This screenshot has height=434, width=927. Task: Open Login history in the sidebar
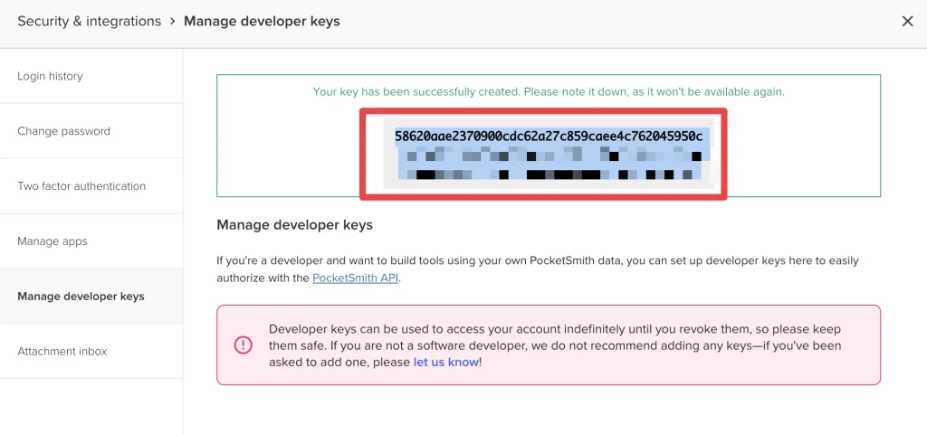point(50,76)
